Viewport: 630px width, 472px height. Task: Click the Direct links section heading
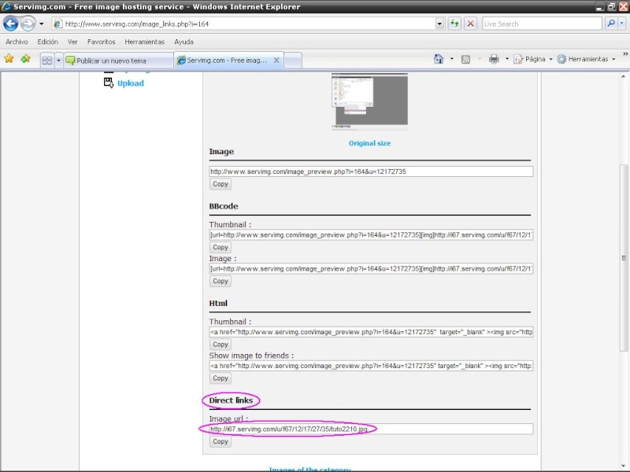coord(231,400)
